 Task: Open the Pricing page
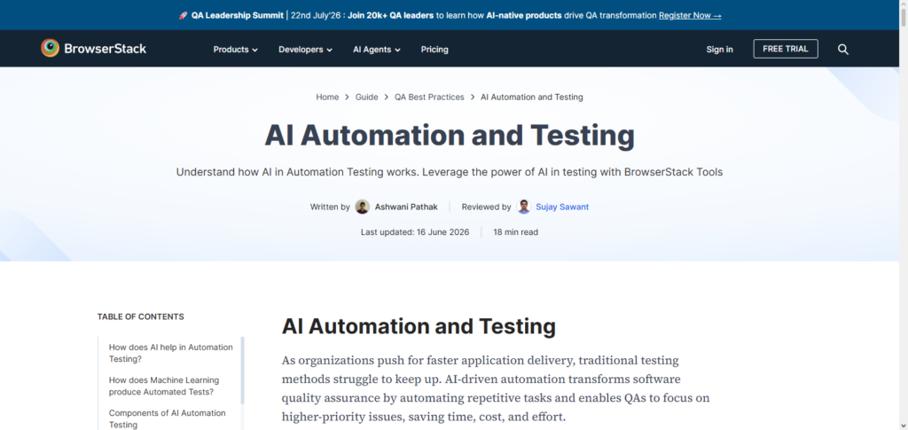(434, 50)
